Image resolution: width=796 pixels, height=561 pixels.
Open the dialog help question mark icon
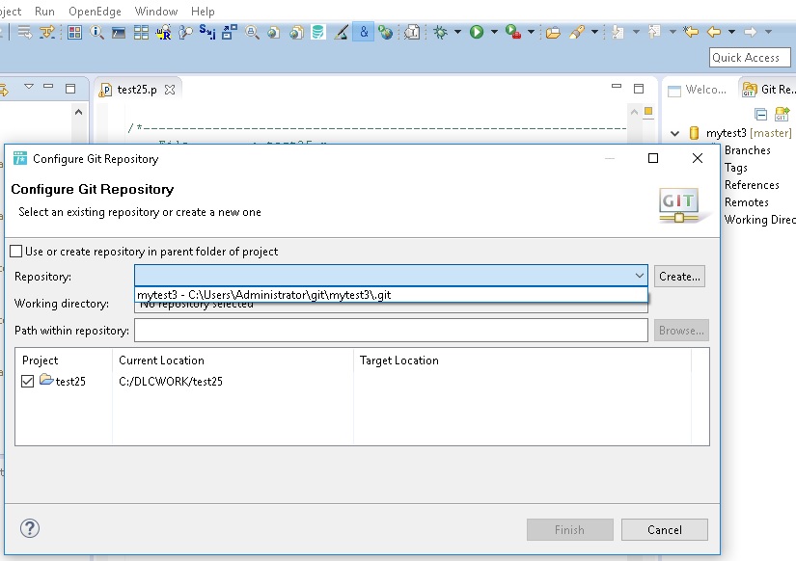pos(30,528)
